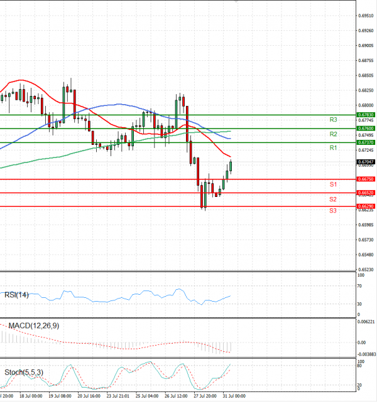Click the MACD(12,26,9) indicator label
Viewport: 377px width, 402px height.
tap(34, 326)
